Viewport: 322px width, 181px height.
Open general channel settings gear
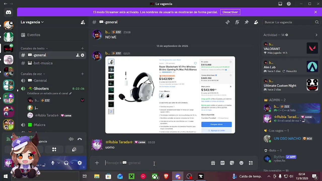click(83, 55)
